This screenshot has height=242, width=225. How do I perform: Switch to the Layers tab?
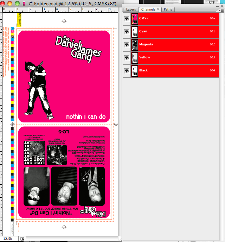click(x=131, y=9)
